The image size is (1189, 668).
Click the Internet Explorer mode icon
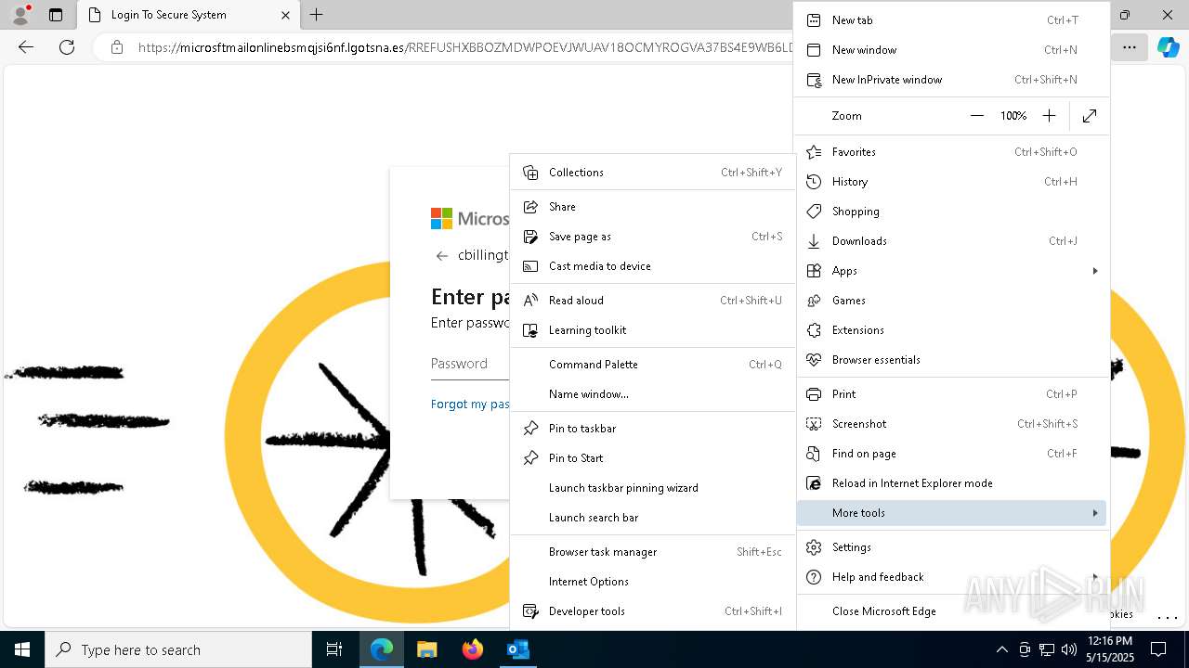click(814, 483)
